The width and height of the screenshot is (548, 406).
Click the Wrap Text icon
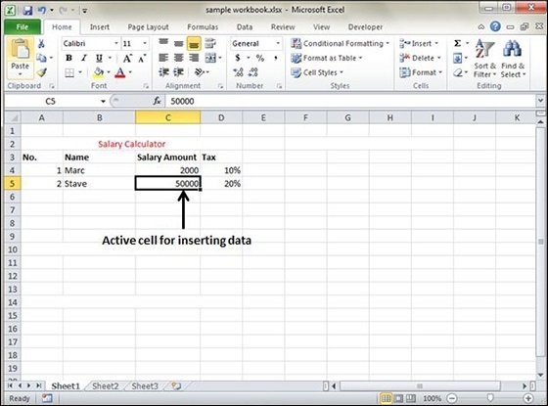(210, 43)
